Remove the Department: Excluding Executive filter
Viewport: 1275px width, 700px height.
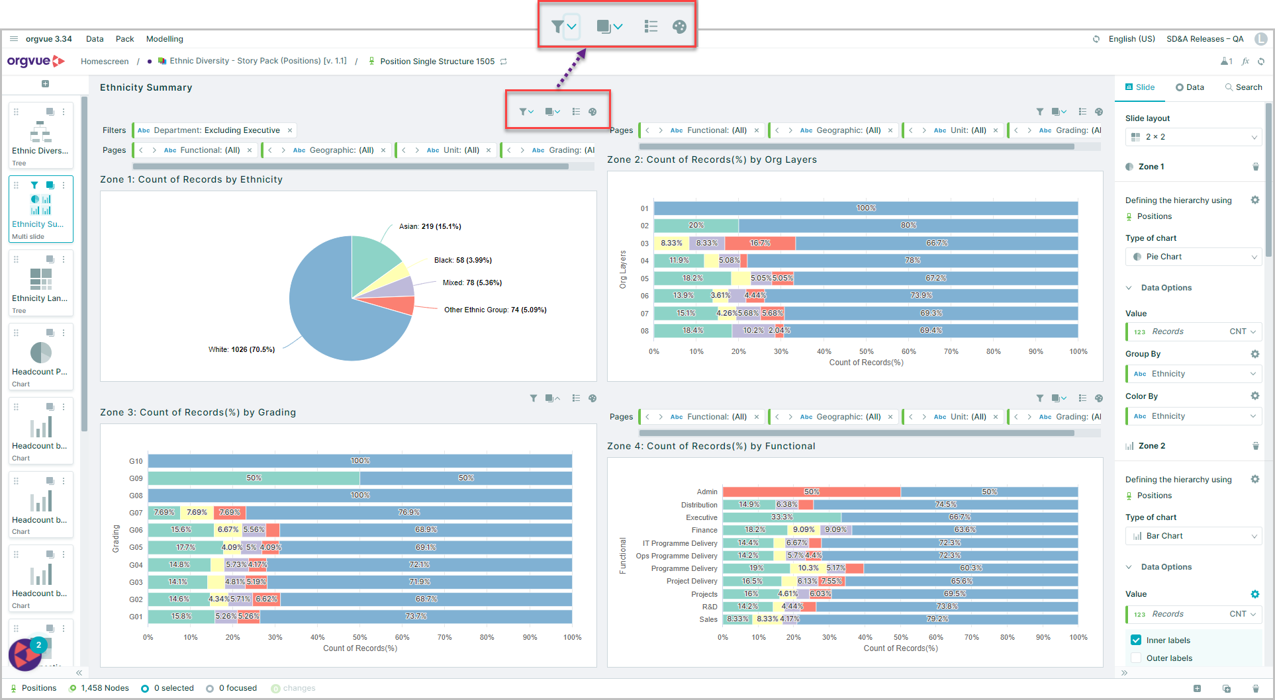[290, 130]
